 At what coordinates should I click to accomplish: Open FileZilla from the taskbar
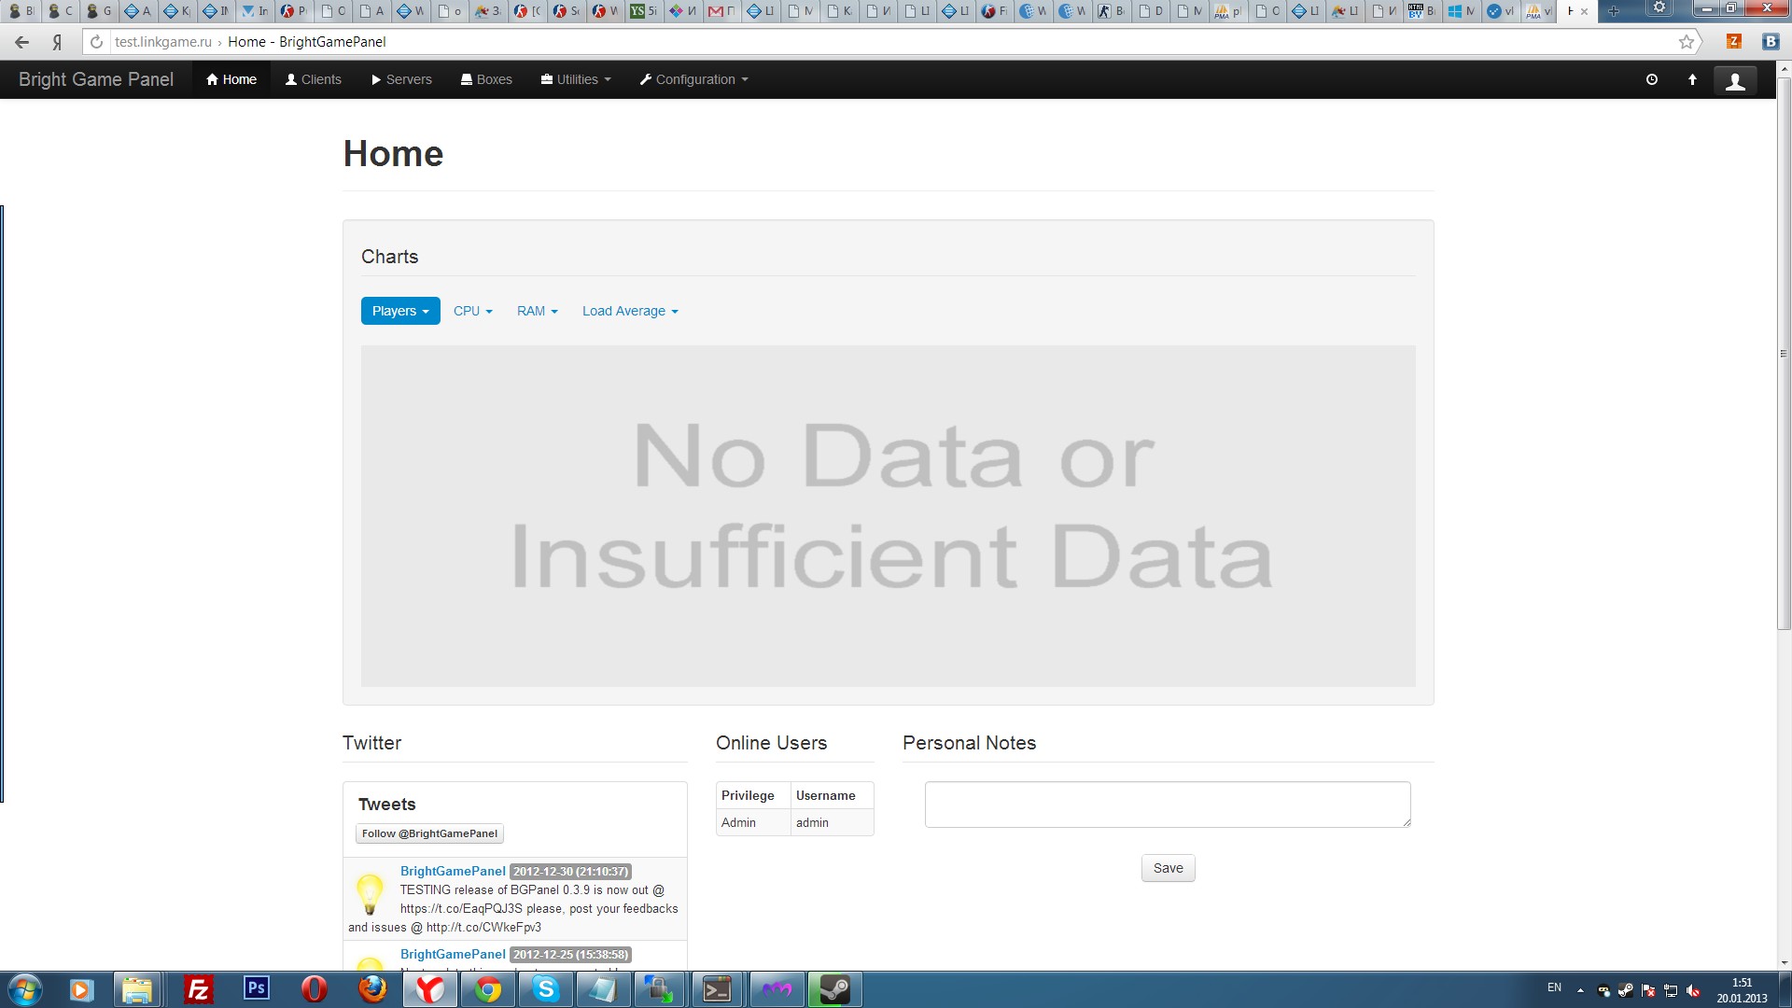[198, 989]
